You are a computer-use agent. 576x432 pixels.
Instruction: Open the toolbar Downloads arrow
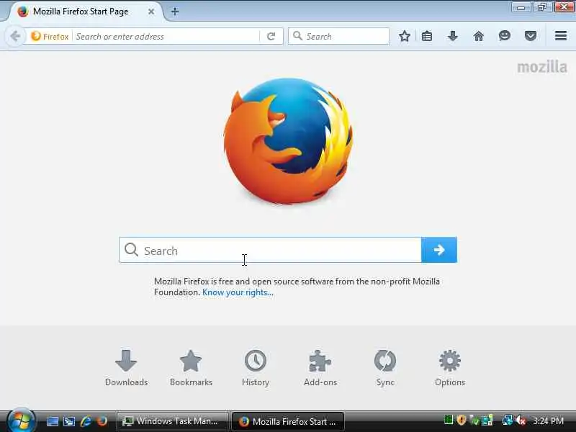pos(453,36)
